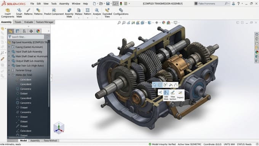Screen dimensions: 259x146
Task: Click the Assembly Mate icon
Action: coord(69,13)
